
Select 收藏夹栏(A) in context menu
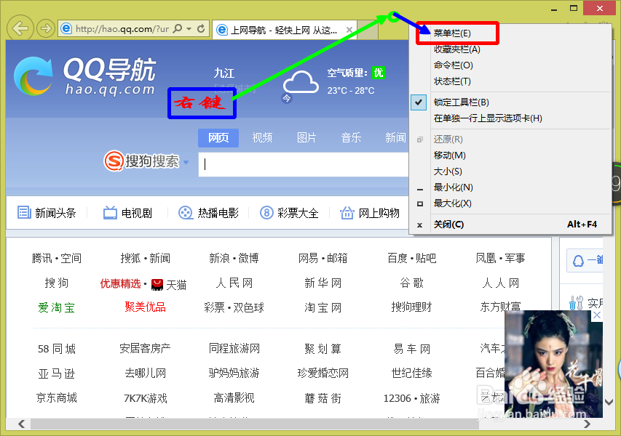tap(456, 49)
